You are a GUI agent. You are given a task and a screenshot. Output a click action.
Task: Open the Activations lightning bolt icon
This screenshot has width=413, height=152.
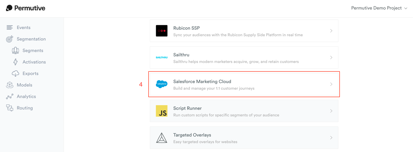[x=16, y=62]
